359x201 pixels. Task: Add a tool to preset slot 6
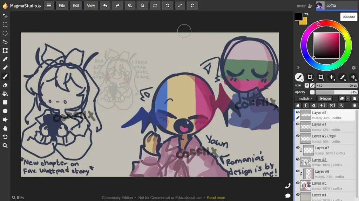coord(353,78)
